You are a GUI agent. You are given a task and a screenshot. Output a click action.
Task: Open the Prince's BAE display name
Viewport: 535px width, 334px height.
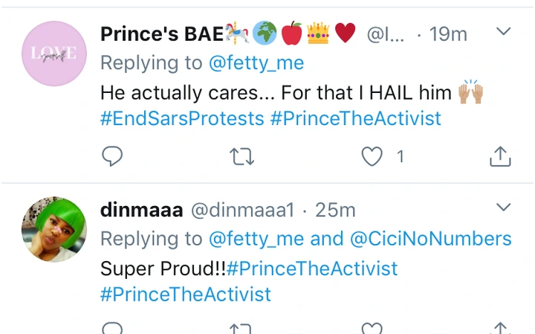coord(161,34)
